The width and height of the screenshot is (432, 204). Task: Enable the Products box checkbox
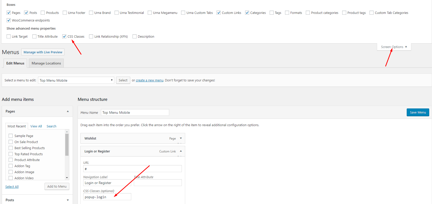(43, 13)
